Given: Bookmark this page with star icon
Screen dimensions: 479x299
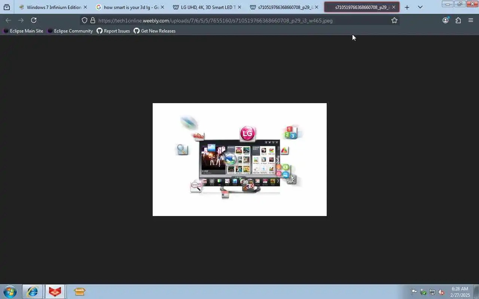Looking at the screenshot, I should [x=394, y=20].
